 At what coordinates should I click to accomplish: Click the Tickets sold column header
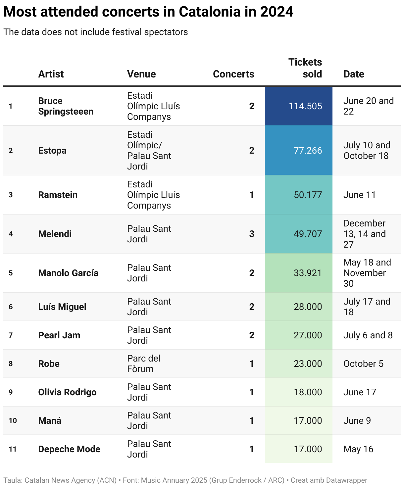(305, 68)
